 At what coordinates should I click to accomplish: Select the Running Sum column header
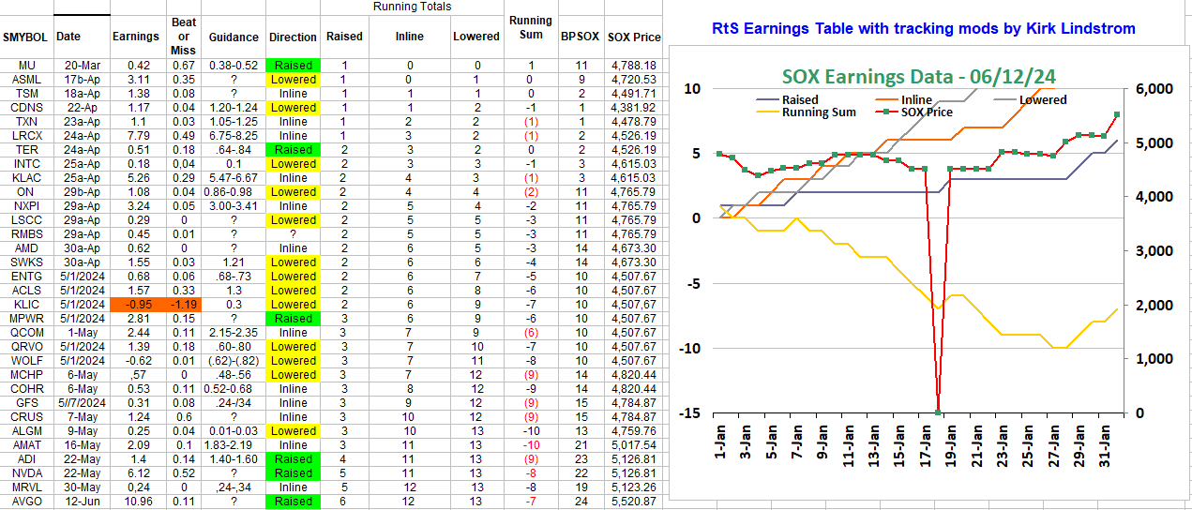(531, 28)
